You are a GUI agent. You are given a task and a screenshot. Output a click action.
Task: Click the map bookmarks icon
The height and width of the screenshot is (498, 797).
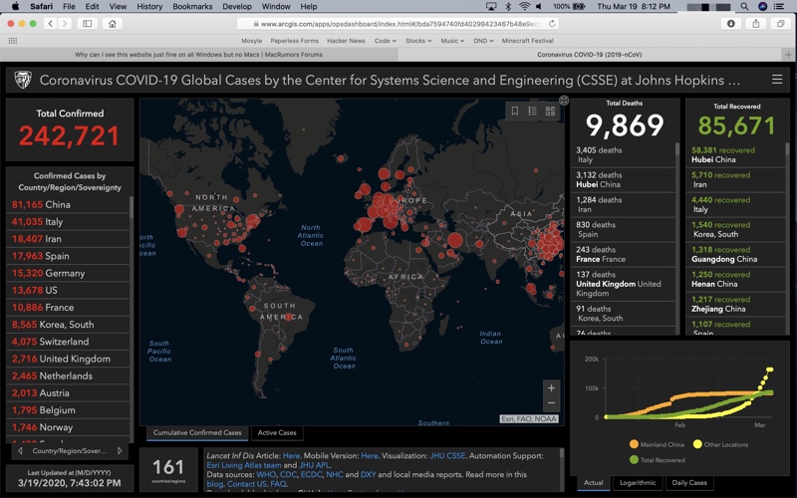(x=515, y=111)
